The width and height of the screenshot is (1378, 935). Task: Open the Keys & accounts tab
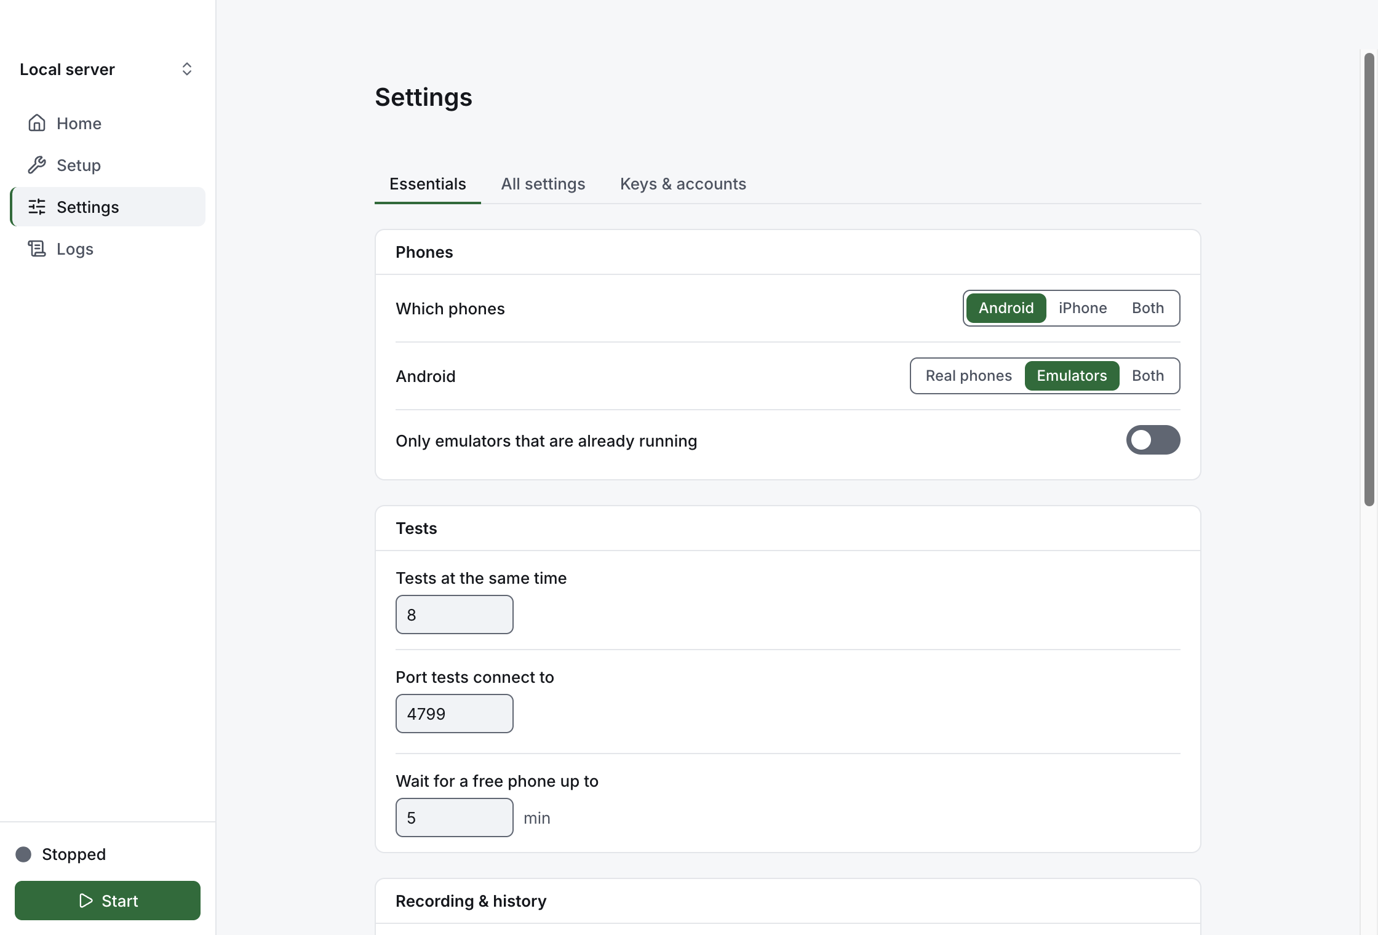[683, 184]
